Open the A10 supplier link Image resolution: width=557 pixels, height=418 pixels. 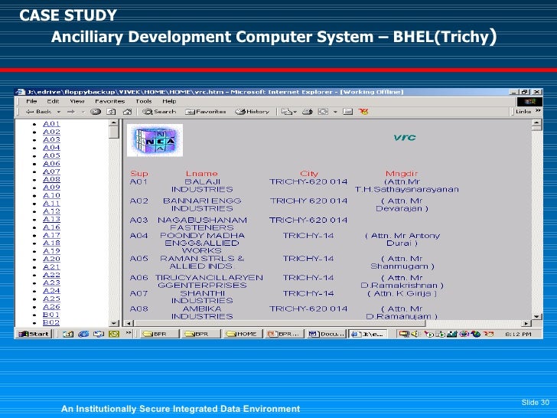[51, 195]
